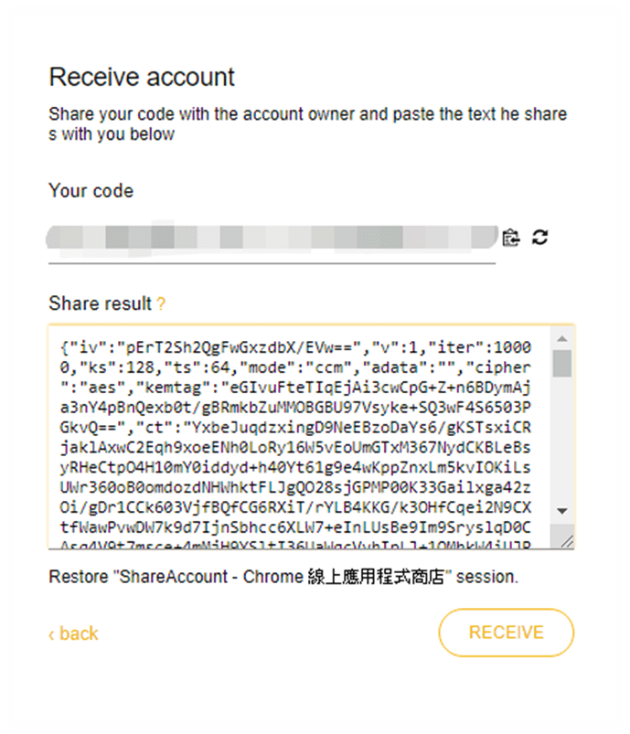Open the Share result help question mark
Viewport: 630px width, 734px height.
click(161, 304)
